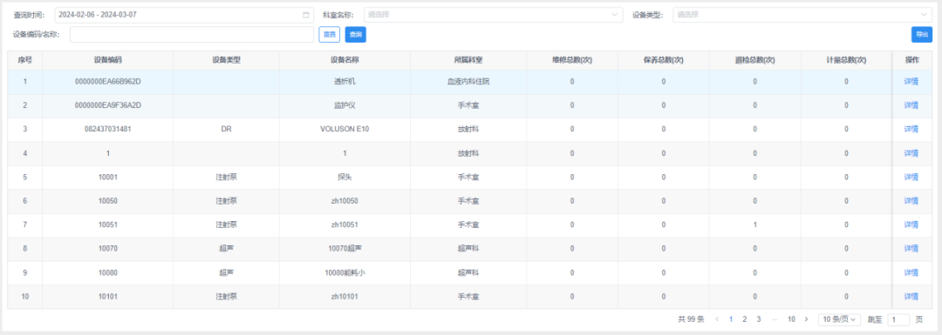The height and width of the screenshot is (335, 942).
Task: Click the 082437031481 code cell
Action: pyautogui.click(x=107, y=130)
